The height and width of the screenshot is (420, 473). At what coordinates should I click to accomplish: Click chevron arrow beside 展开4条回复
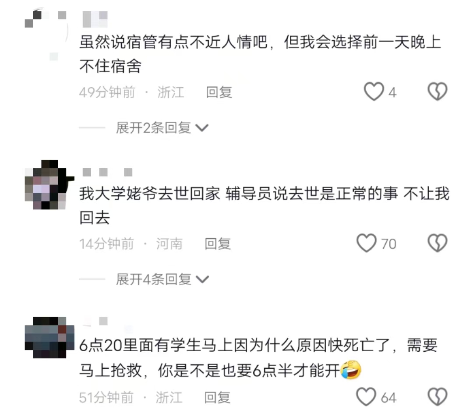click(202, 280)
